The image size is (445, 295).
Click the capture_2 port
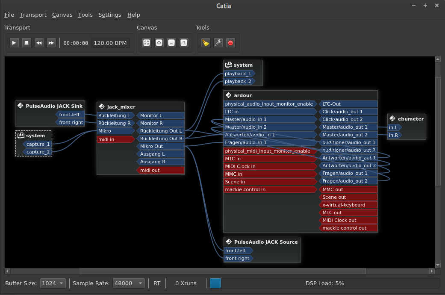(x=37, y=152)
